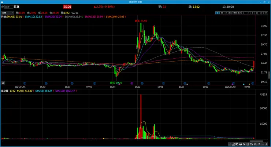Click the SMA(240) 25.03 label

(x=115, y=16)
